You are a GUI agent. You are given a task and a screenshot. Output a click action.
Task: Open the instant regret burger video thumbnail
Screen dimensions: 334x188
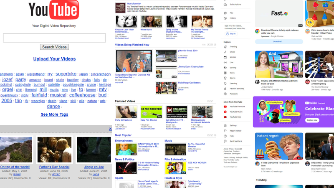click(279, 146)
